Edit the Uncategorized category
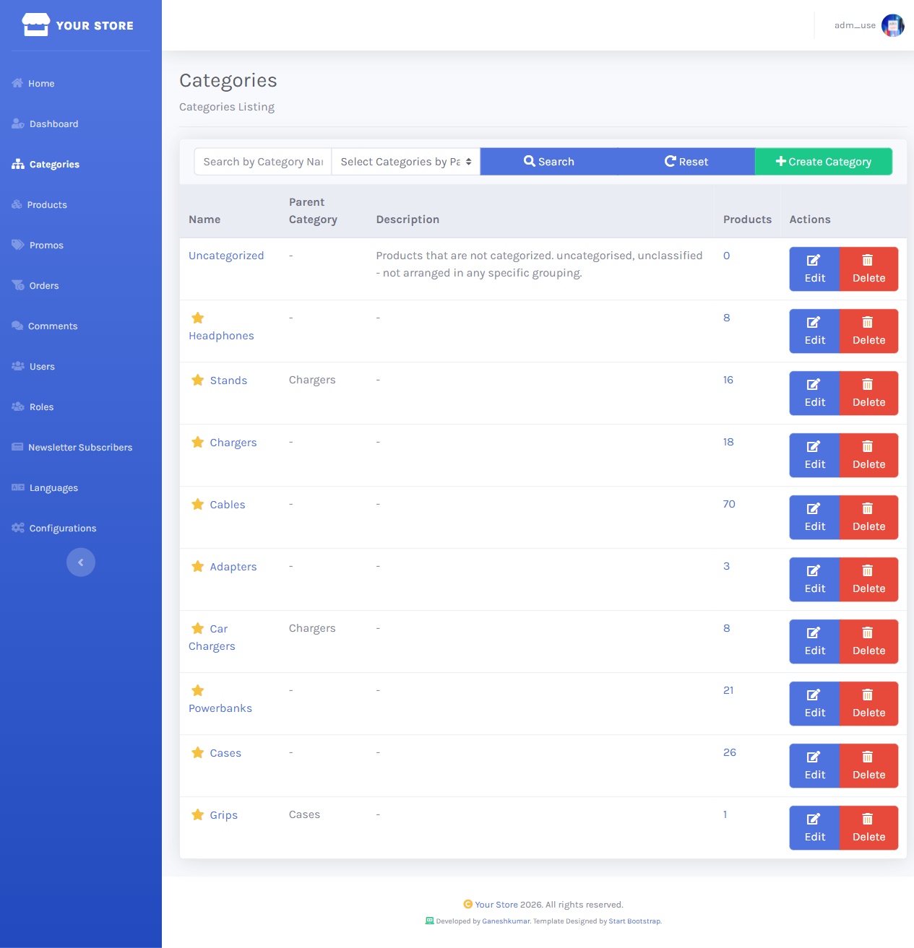This screenshot has width=914, height=948. (x=814, y=269)
